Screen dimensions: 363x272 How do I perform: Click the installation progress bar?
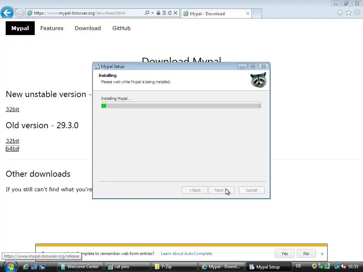pyautogui.click(x=181, y=105)
